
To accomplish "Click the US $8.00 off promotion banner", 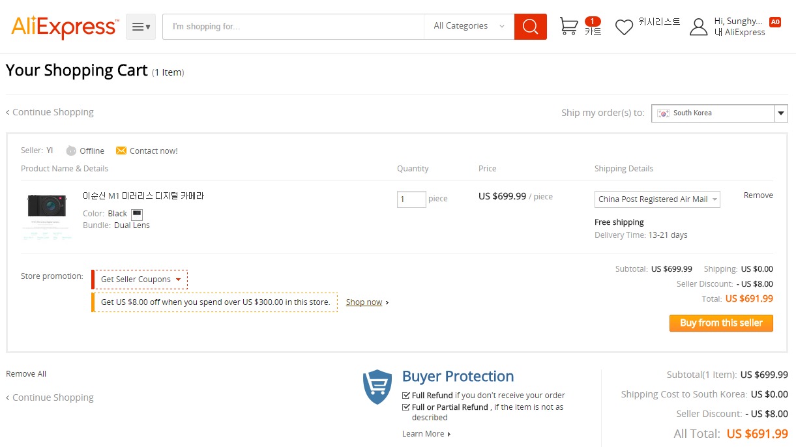I will point(215,302).
